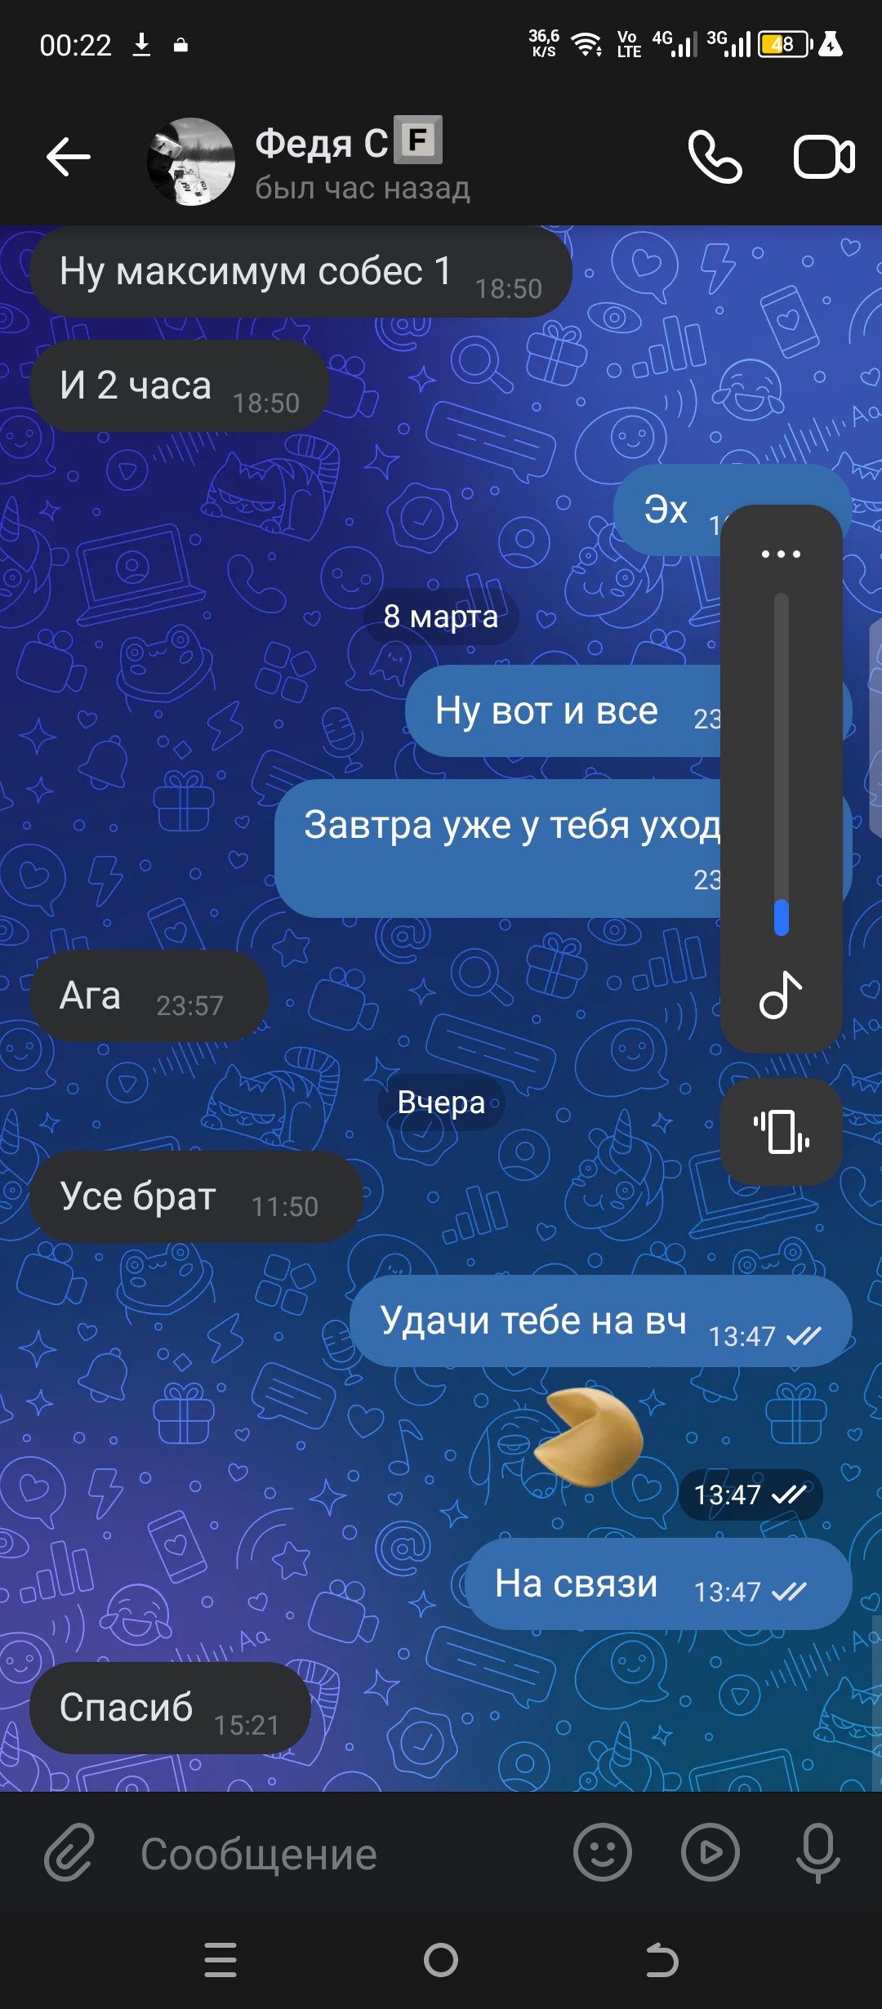The width and height of the screenshot is (882, 2009).
Task: Tap the 8 марта date label
Action: point(441,617)
